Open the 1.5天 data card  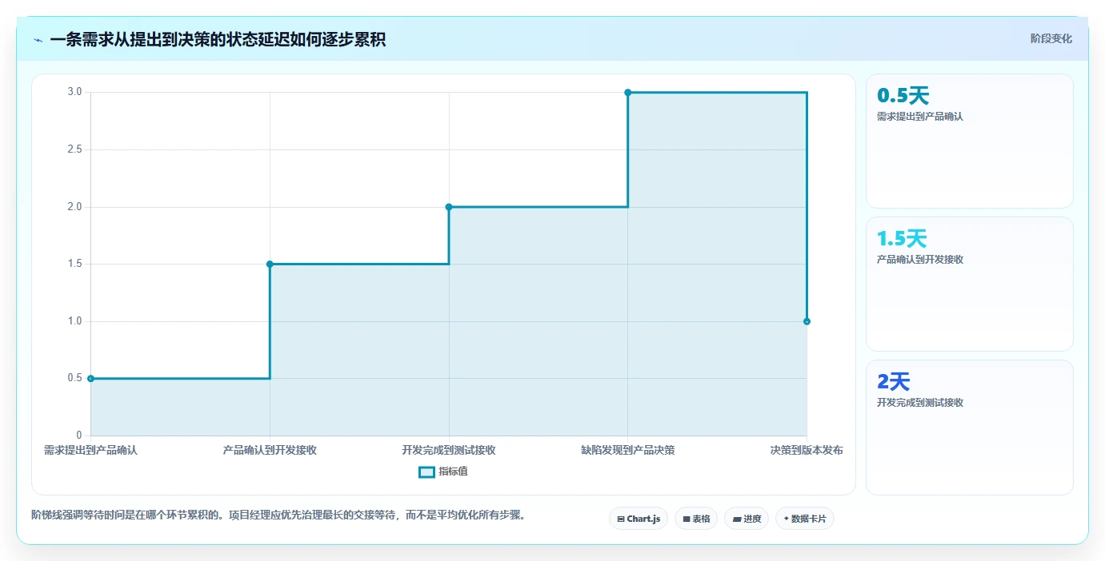point(969,284)
